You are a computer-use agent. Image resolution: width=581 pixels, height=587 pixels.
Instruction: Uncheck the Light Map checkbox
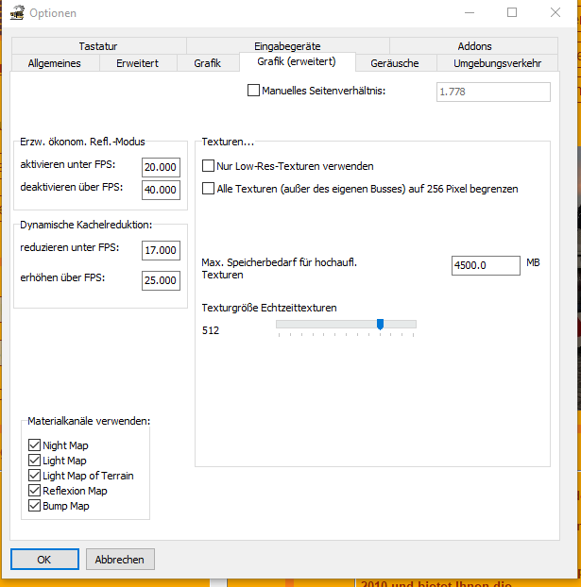[x=35, y=460]
